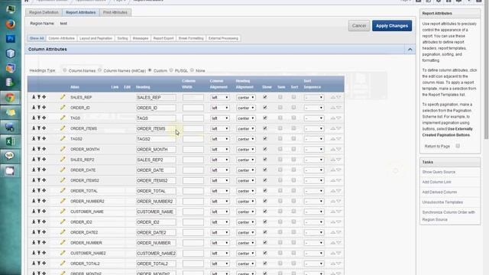Image resolution: width=489 pixels, height=275 pixels.
Task: Uncheck the Show checkbox for TAGS2
Action: pyautogui.click(x=265, y=138)
